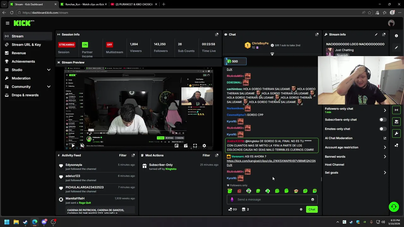The height and width of the screenshot is (227, 404).
Task: Toggle Subscribers-only chat switch
Action: pos(383,119)
